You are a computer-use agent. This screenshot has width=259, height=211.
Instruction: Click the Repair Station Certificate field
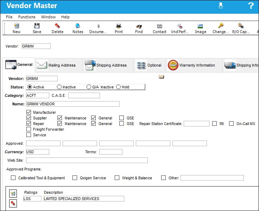point(197,124)
